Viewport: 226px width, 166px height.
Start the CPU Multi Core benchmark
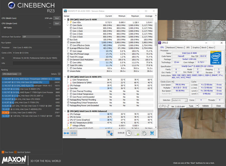(x=57, y=18)
